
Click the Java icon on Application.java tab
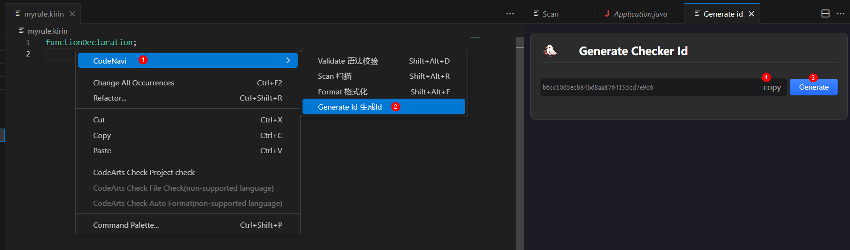pos(607,14)
